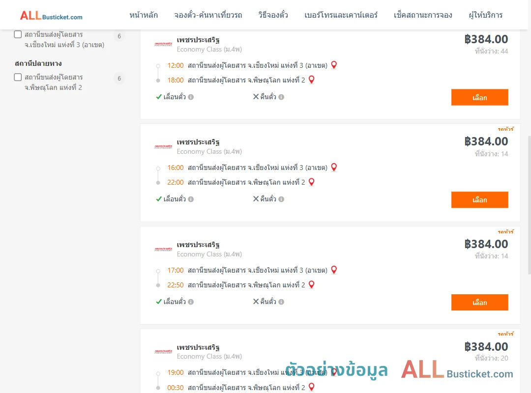Screen dimensions: 531x393
Task: Show คืนตั๋ว info icon on 16:00 trip
Action: click(281, 199)
